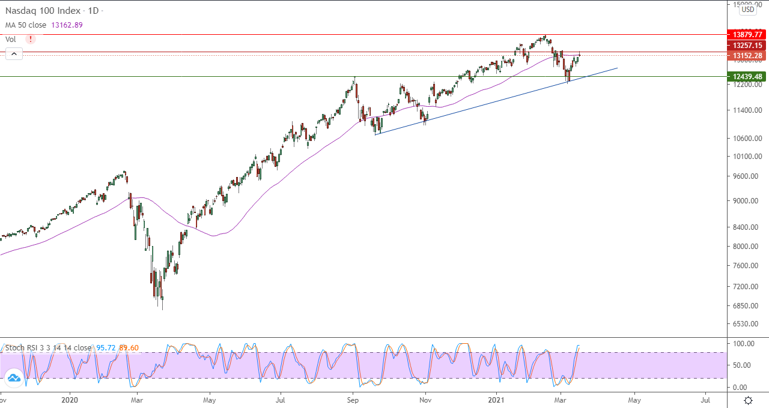The height and width of the screenshot is (408, 769).
Task: Click the May 2021 time axis label
Action: [x=634, y=400]
